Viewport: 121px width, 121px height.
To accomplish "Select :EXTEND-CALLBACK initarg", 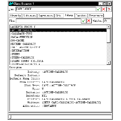I will 58,44.
